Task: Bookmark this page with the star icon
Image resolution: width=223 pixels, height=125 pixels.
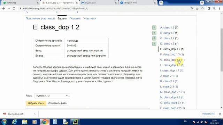Action: tap(202, 8)
